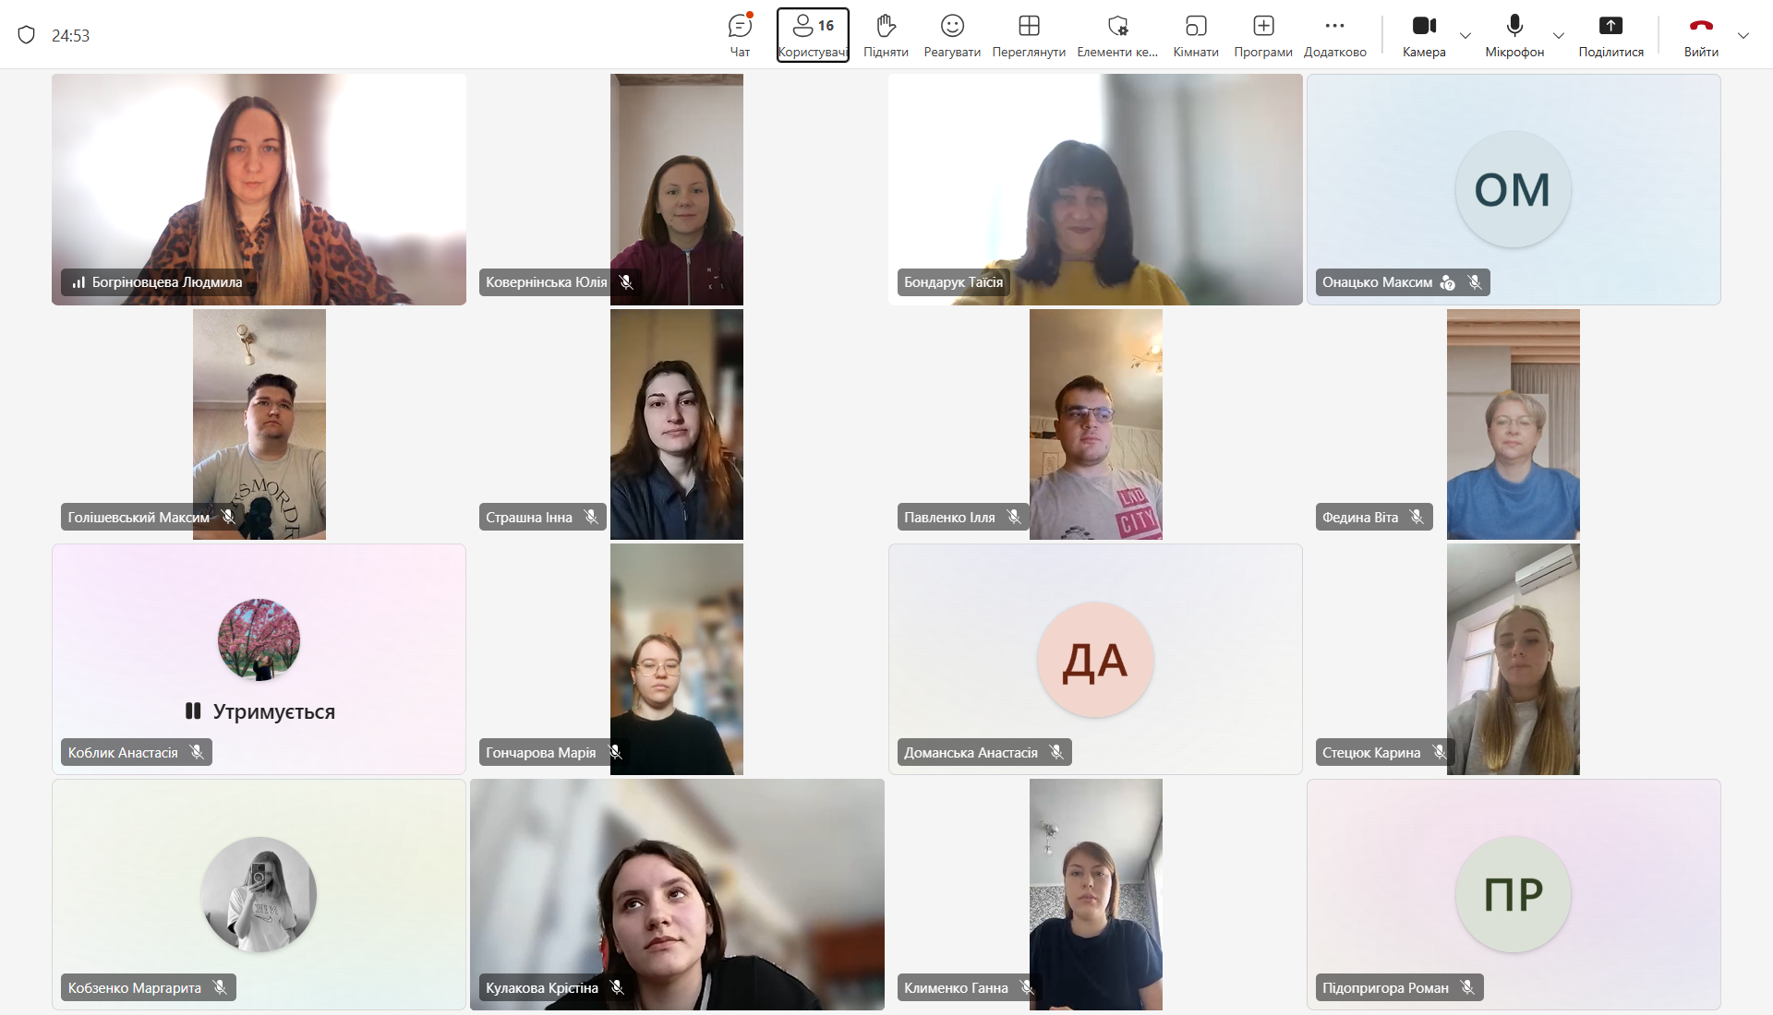Open the participants list showing 16

click(x=813, y=34)
